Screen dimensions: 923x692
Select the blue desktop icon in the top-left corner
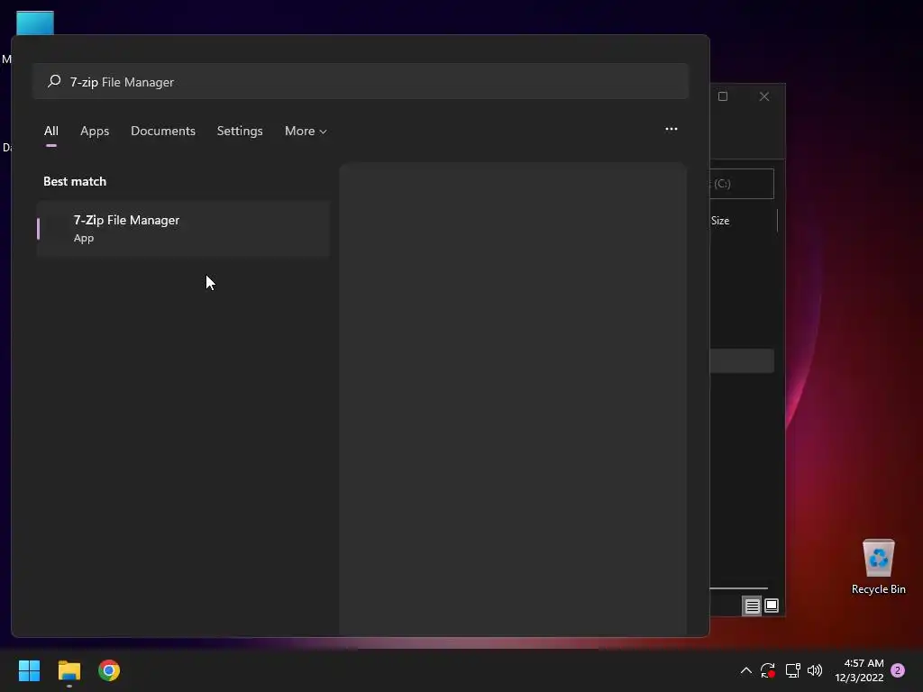point(35,23)
